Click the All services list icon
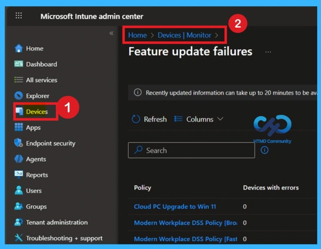The height and width of the screenshot is (249, 321). (19, 80)
